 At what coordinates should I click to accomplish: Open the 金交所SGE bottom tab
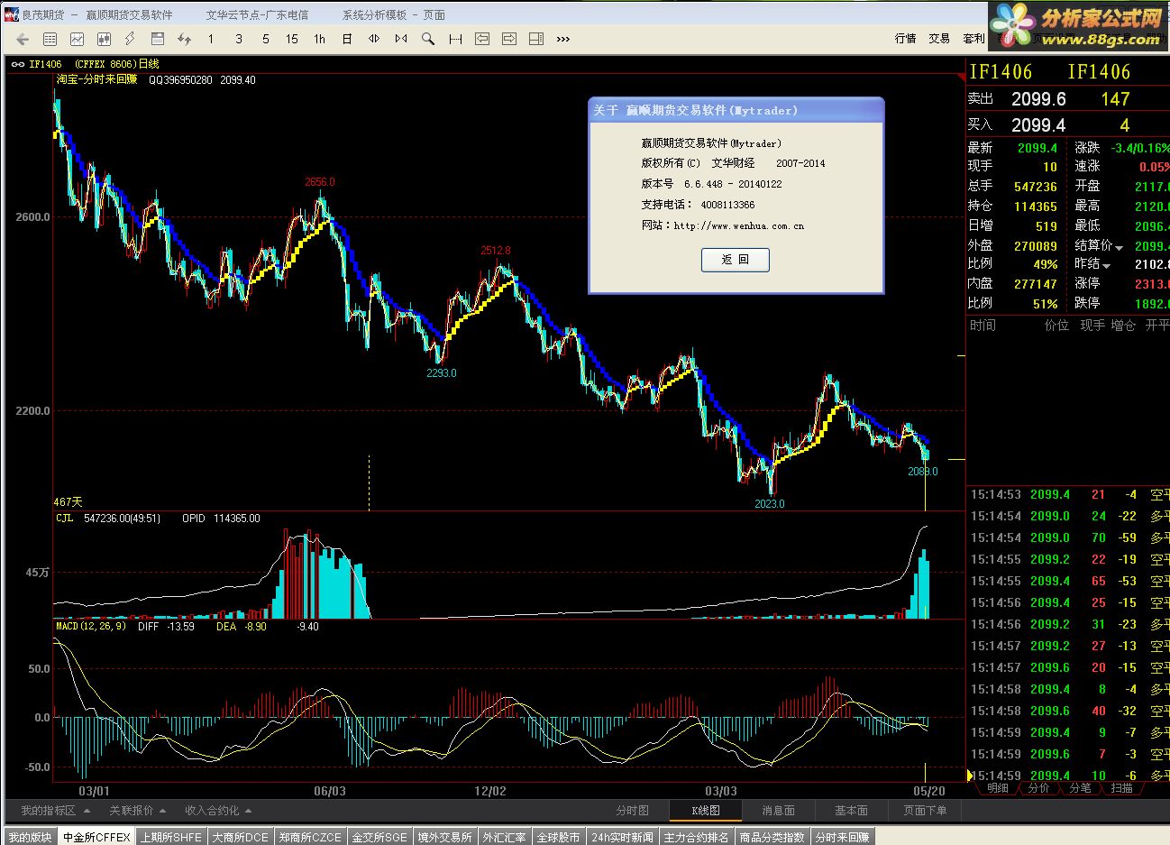pyautogui.click(x=379, y=837)
